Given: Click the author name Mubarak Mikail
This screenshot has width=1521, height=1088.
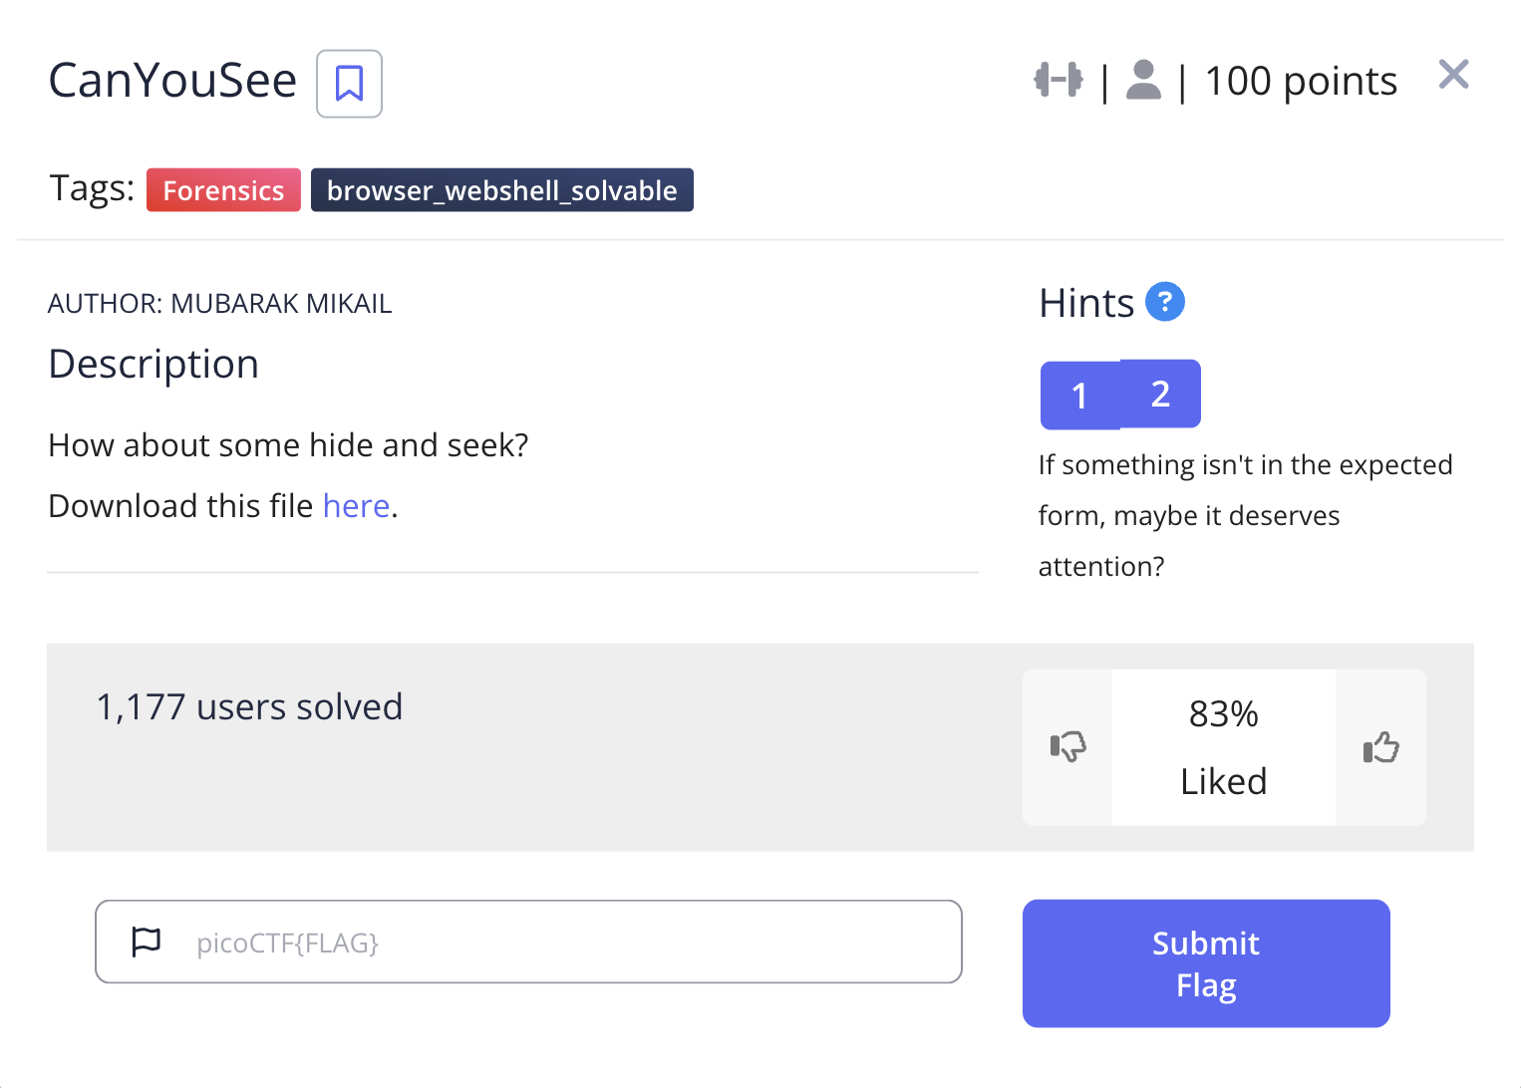Looking at the screenshot, I should [281, 304].
